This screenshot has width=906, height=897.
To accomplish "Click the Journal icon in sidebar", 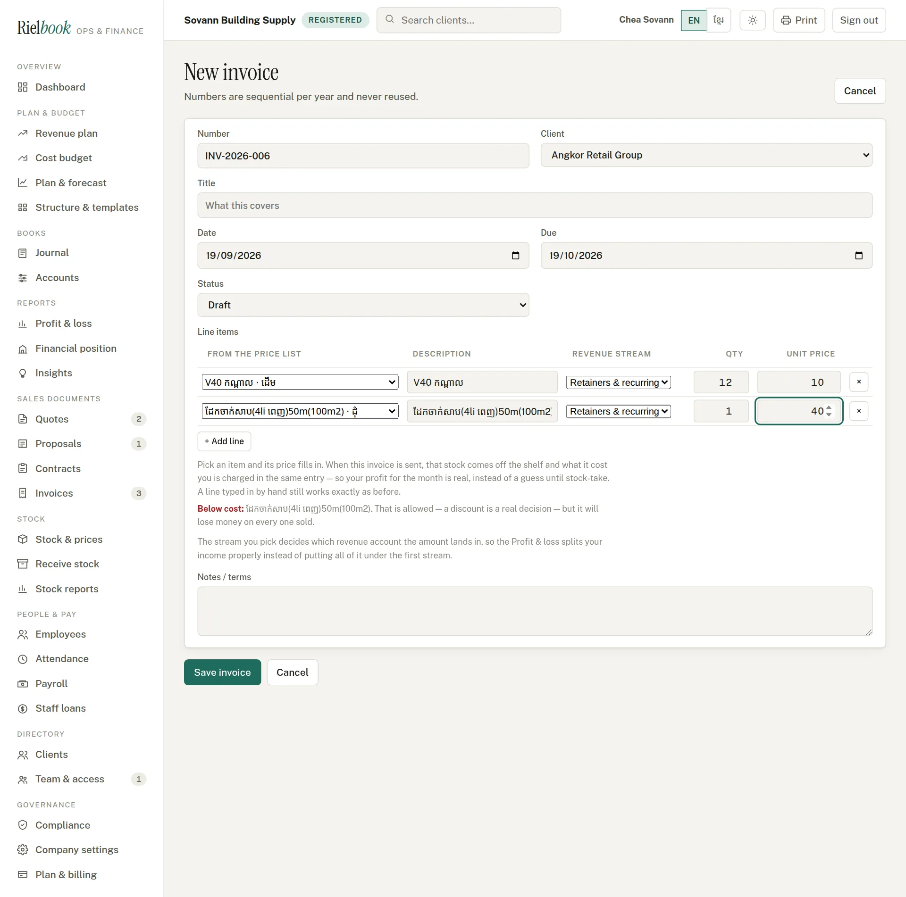I will click(23, 253).
